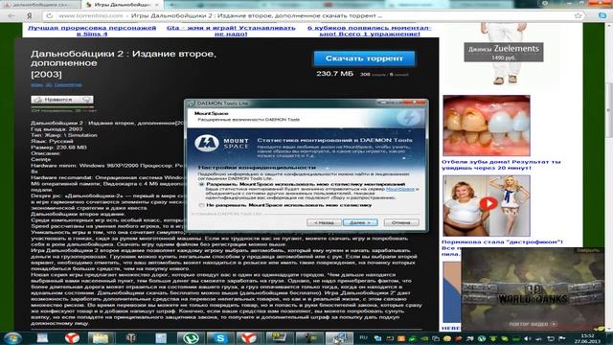613x345 pixels.
Task: Close the World of Tanks popup via Закрыть
Action: point(589,250)
